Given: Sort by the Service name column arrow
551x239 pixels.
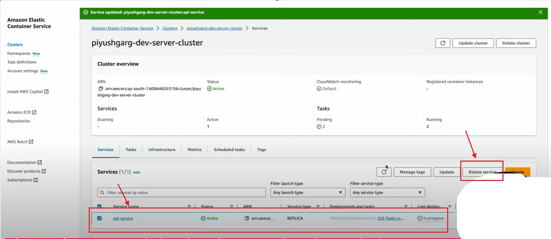Looking at the screenshot, I should [189, 206].
